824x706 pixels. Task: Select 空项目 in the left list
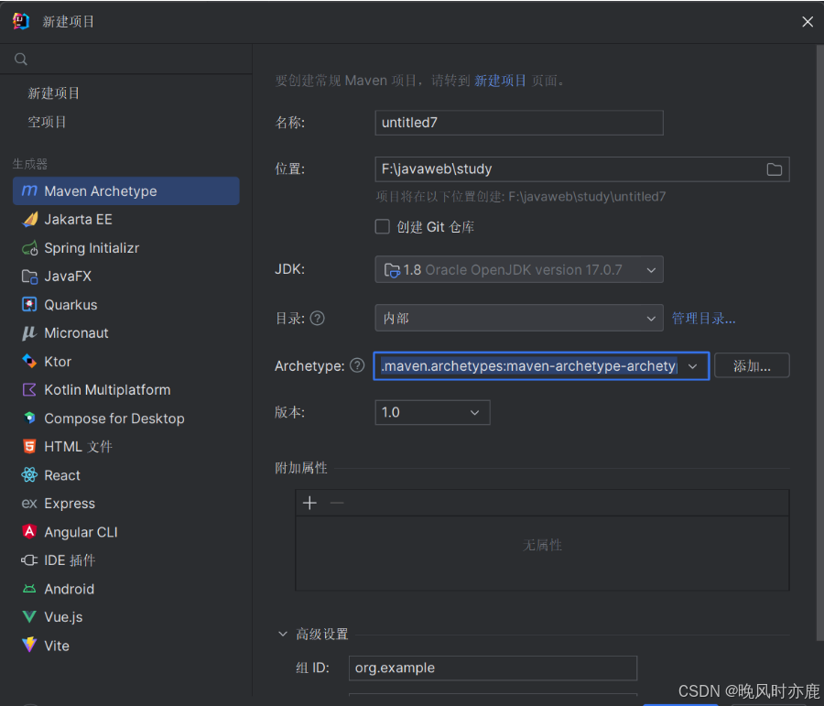point(47,122)
